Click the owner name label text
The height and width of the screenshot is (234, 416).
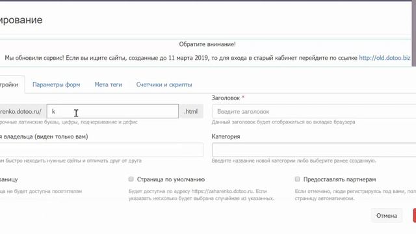point(44,136)
